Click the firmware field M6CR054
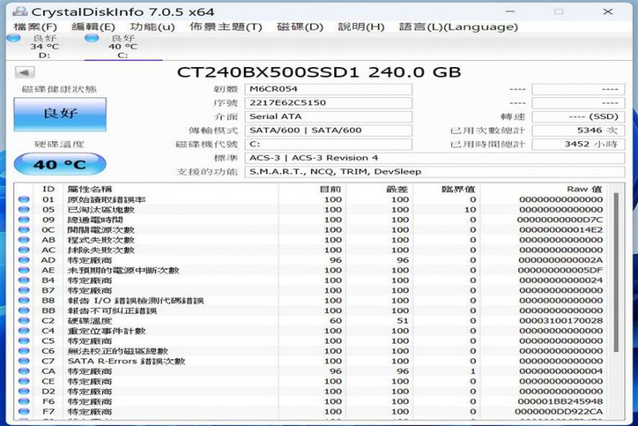Screen dimensions: 638x426 click(x=328, y=89)
